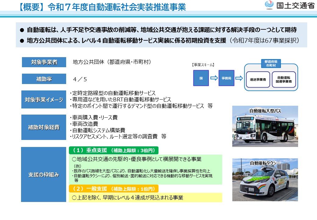Click the 対象事業イメージ label
The width and height of the screenshot is (317, 220).
(x=44, y=100)
